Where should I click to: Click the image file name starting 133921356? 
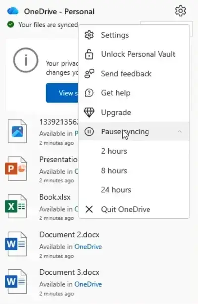pos(58,122)
